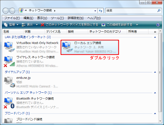The width and height of the screenshot is (164, 125).
Task: Open the 整理 dropdown menu
Action: [x=11, y=25]
